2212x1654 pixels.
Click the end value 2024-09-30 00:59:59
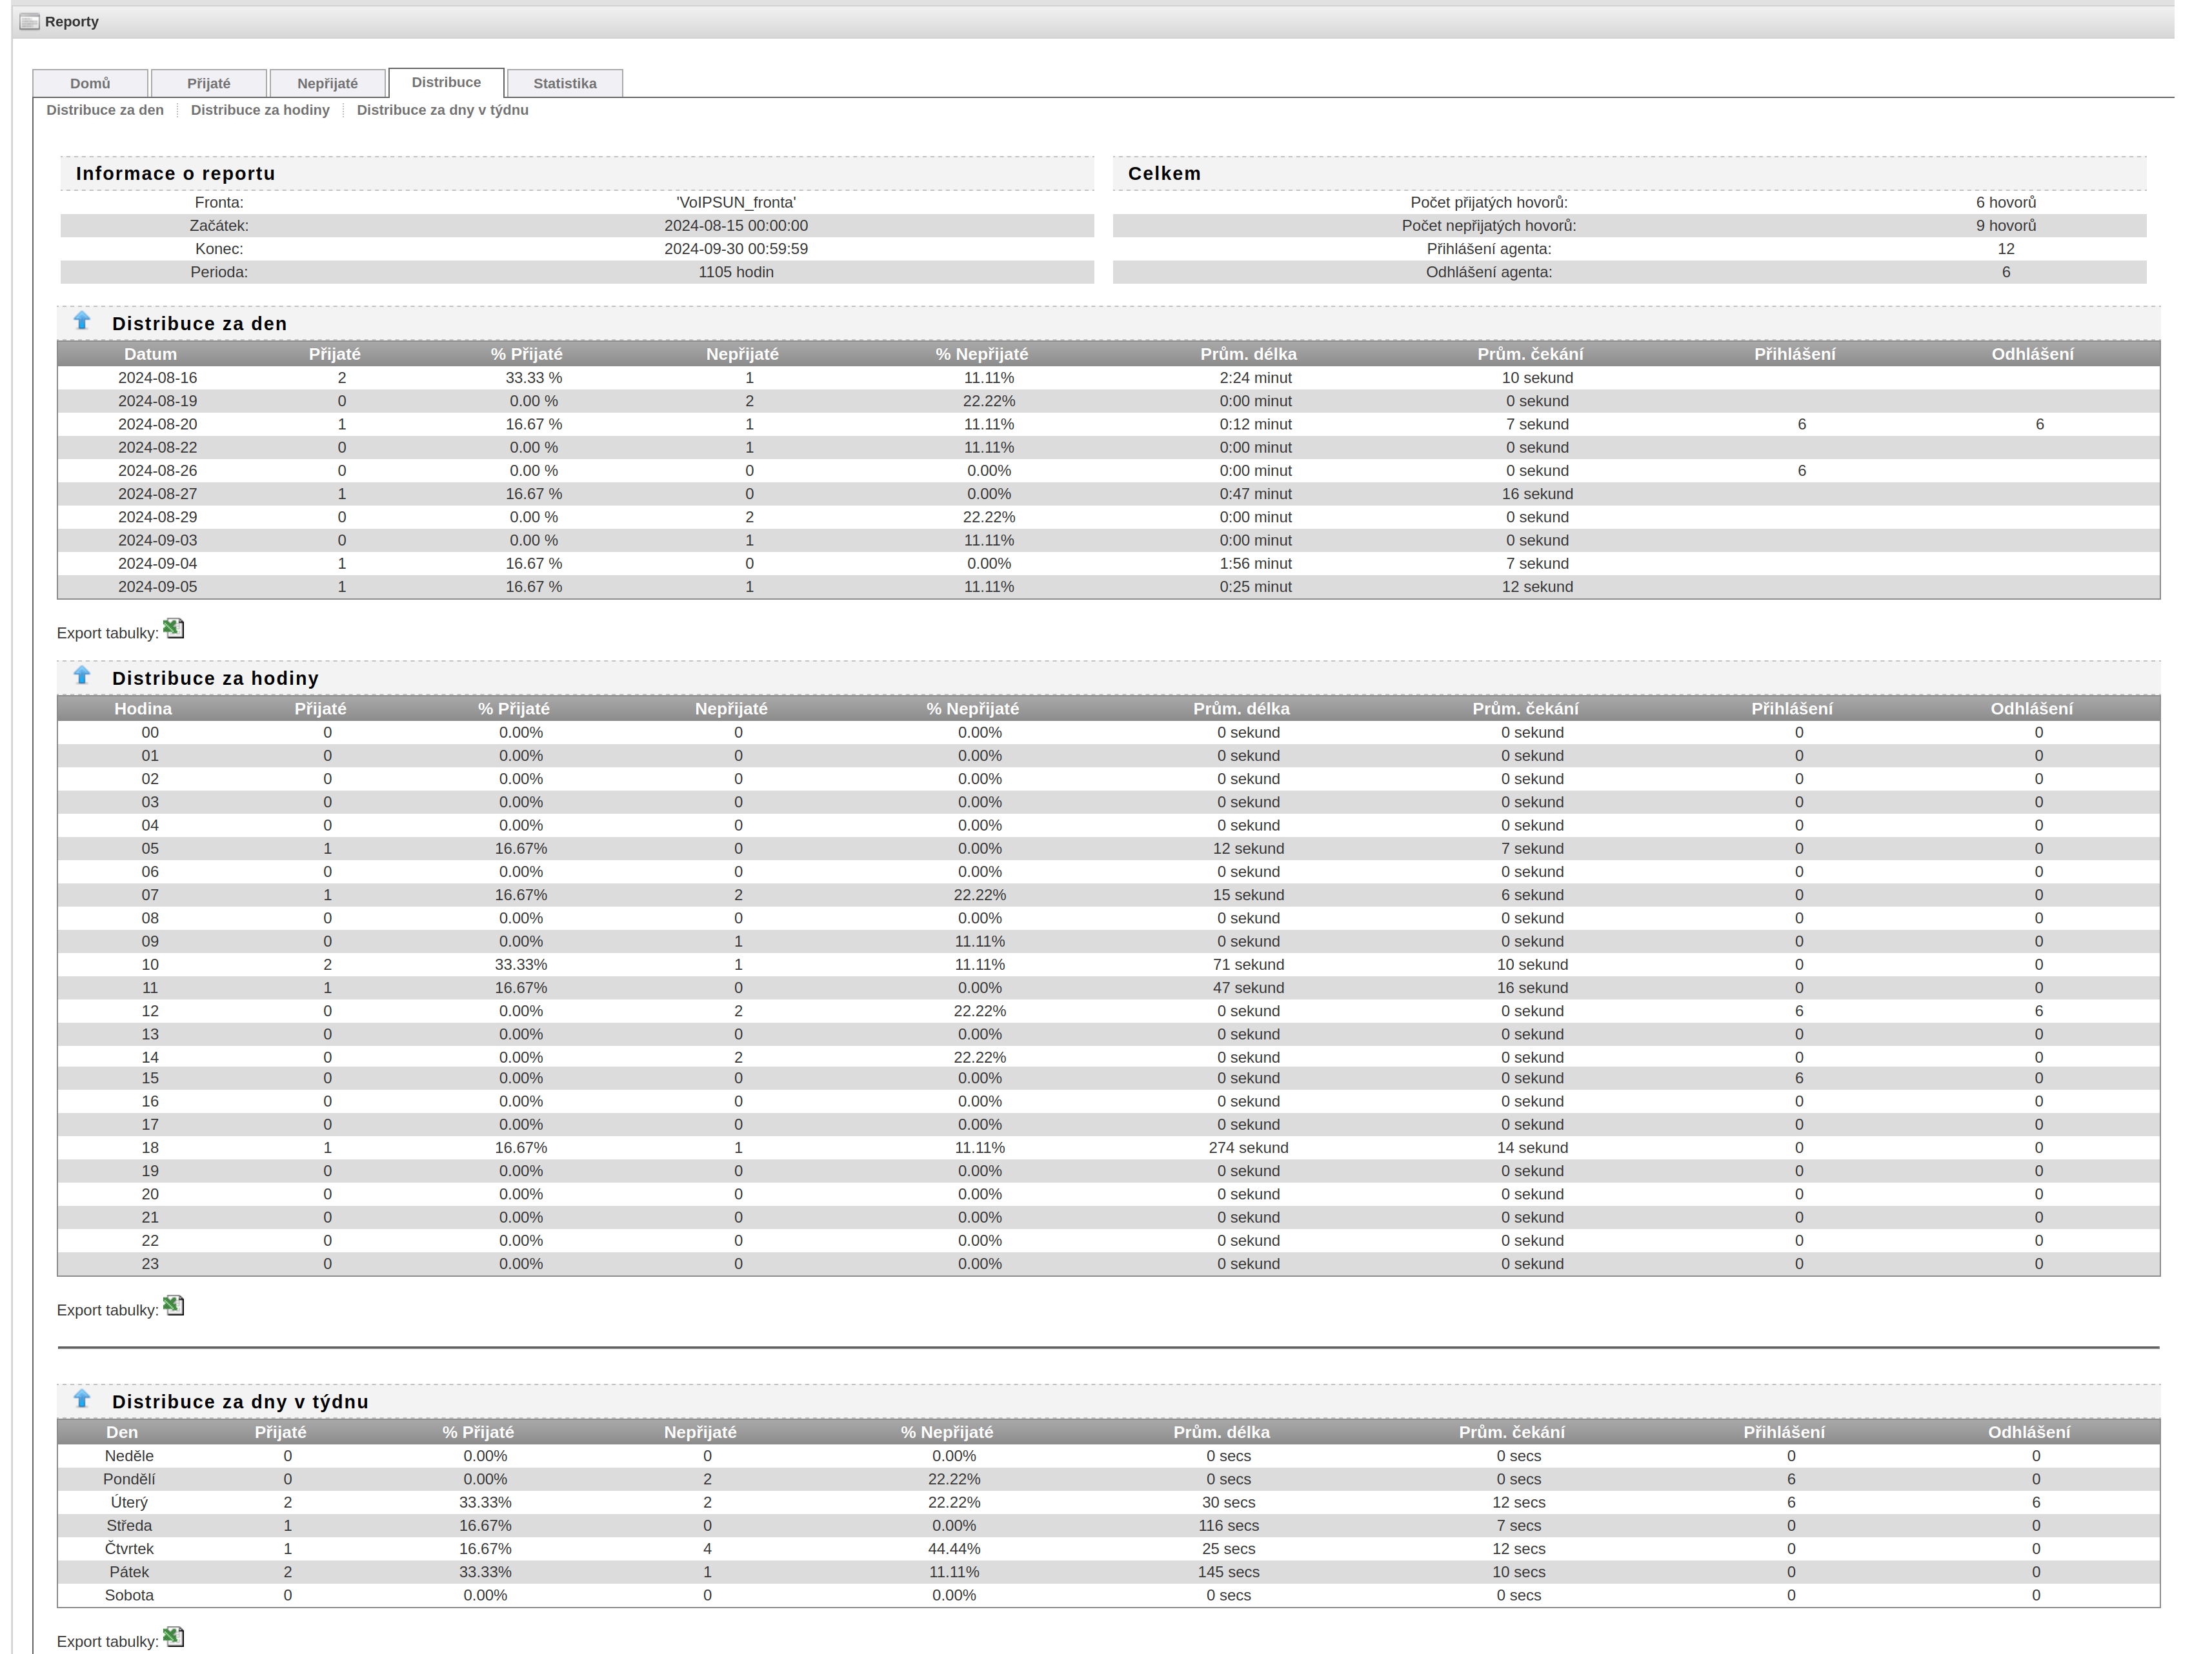[736, 249]
